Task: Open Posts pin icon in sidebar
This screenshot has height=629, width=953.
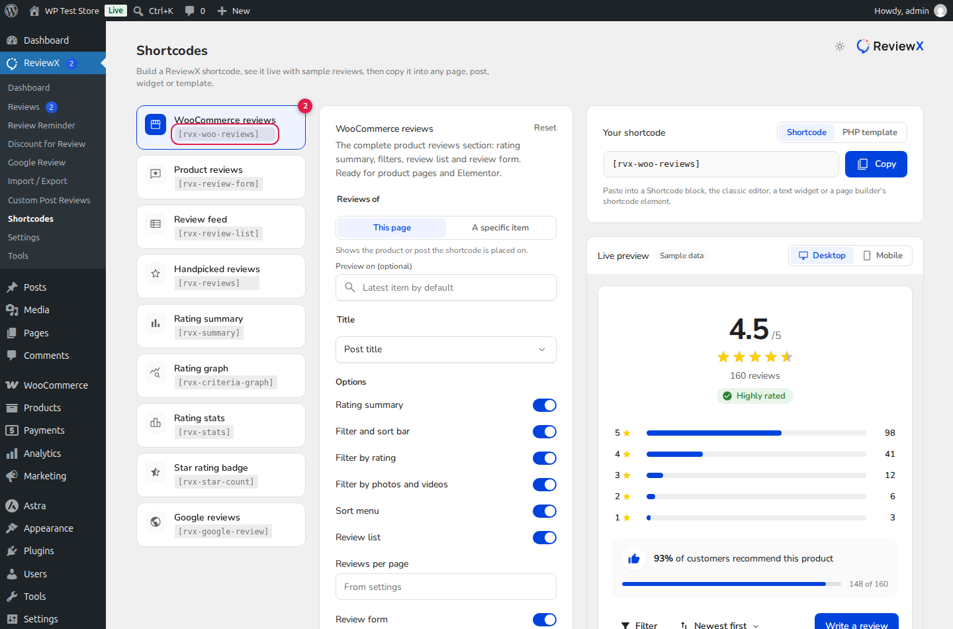Action: tap(12, 287)
